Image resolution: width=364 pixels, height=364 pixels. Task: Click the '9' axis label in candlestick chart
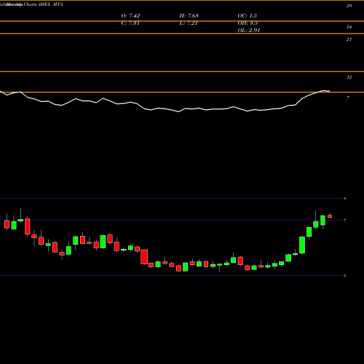click(x=344, y=199)
